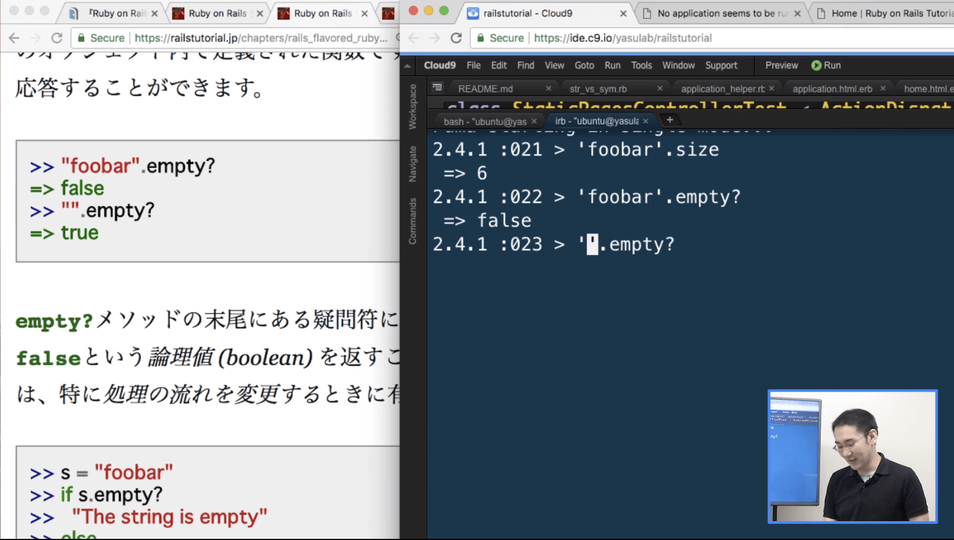Switch to README.md editor tab
This screenshot has height=540, width=954.
point(485,89)
